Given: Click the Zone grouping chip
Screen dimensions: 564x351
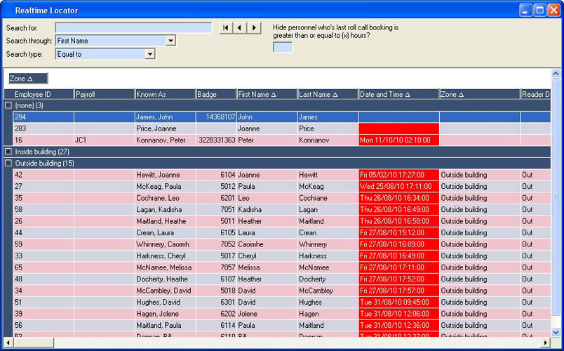Looking at the screenshot, I should 28,79.
